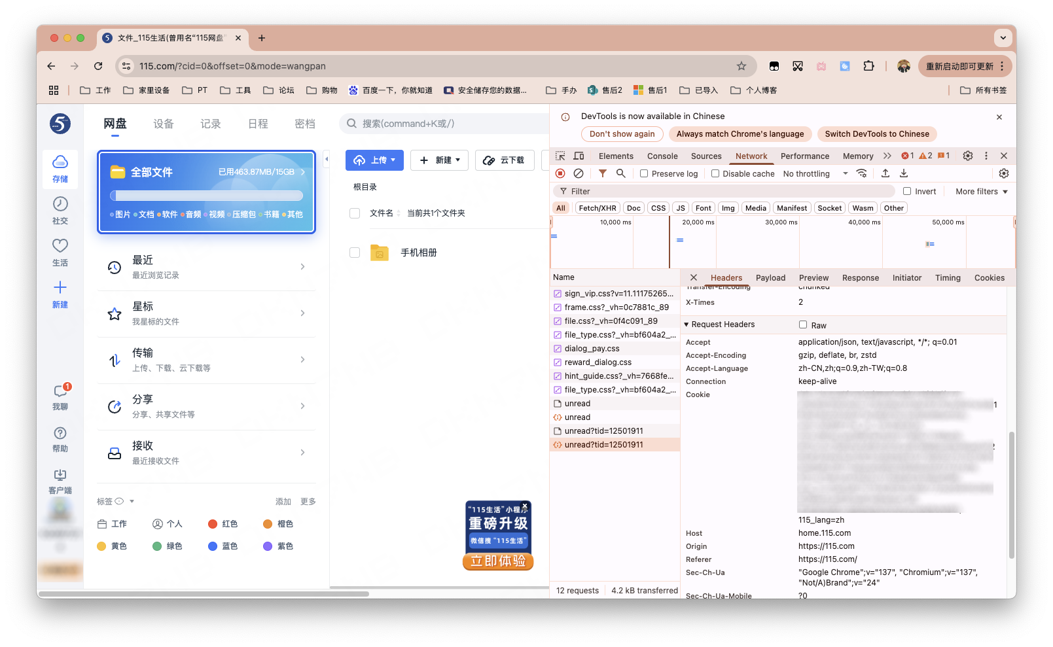
Task: Click the 我聊 chat icon with notification badge
Action: (x=60, y=396)
